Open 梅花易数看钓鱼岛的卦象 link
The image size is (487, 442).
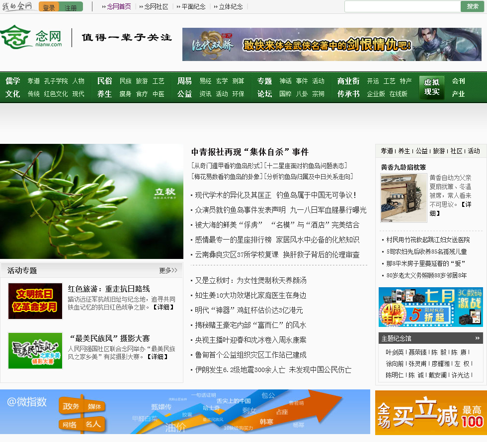[x=227, y=177]
